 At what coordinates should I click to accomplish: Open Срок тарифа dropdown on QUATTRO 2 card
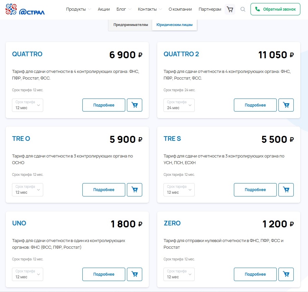179,105
